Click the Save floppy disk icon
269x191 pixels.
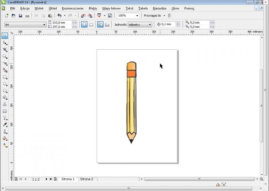20,15
